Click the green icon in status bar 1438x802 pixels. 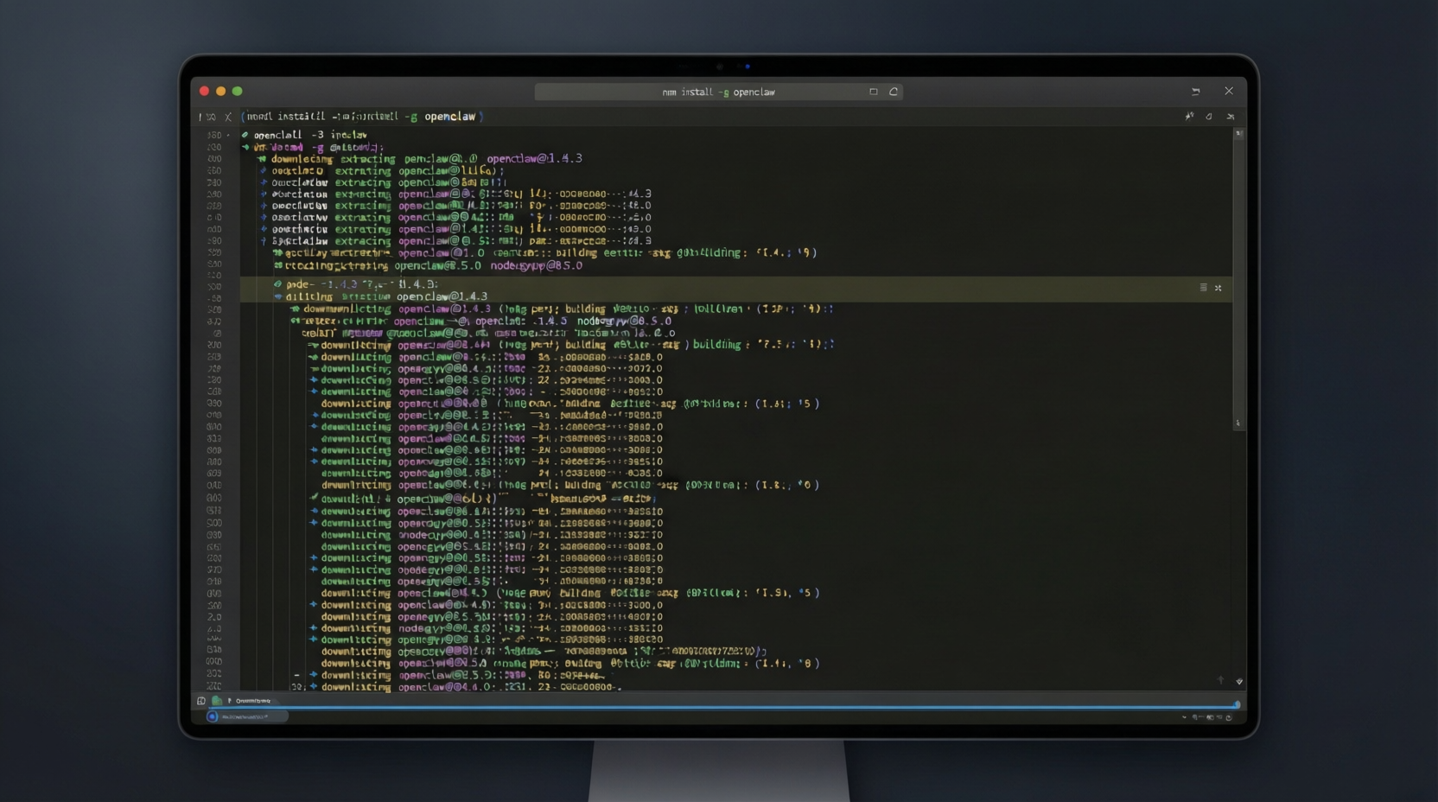[217, 701]
